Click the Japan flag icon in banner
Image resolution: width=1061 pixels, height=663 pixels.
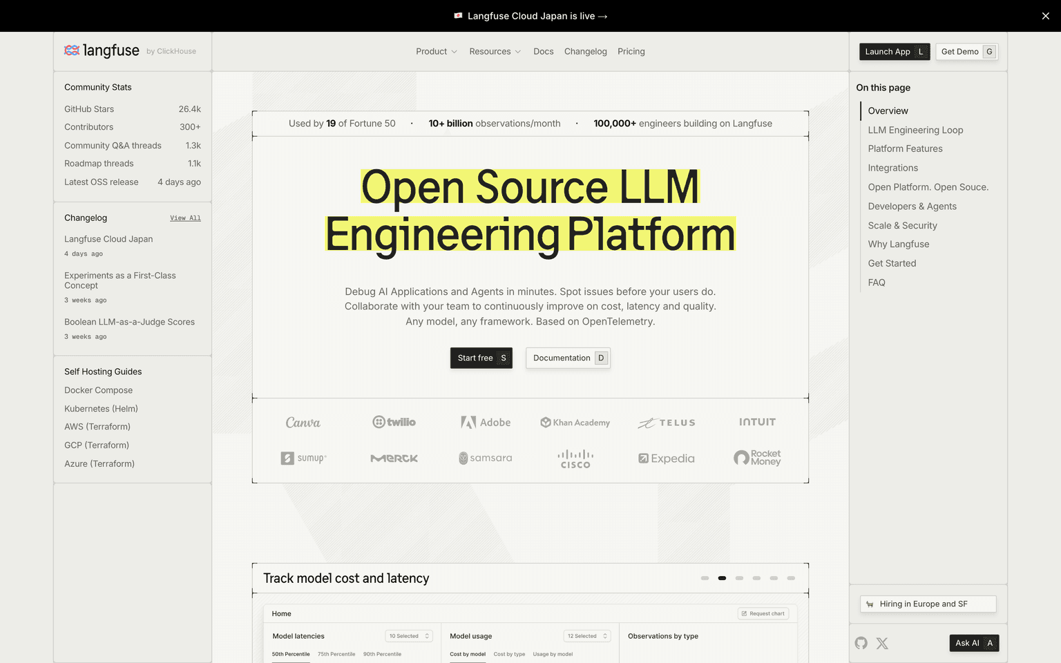point(458,16)
